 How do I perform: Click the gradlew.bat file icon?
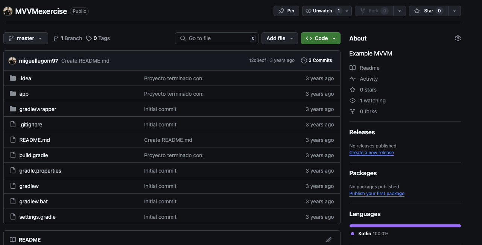13,201
